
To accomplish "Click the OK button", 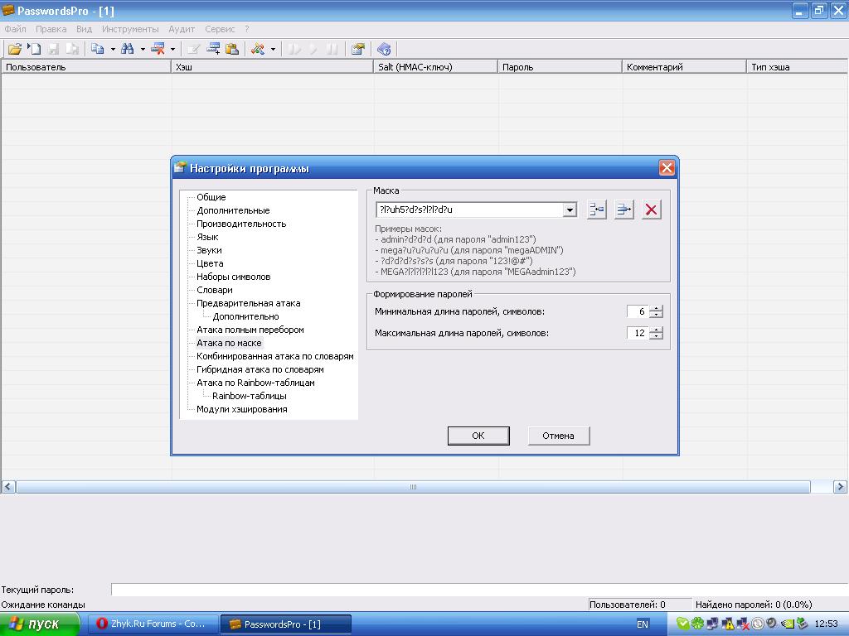I will pos(478,436).
